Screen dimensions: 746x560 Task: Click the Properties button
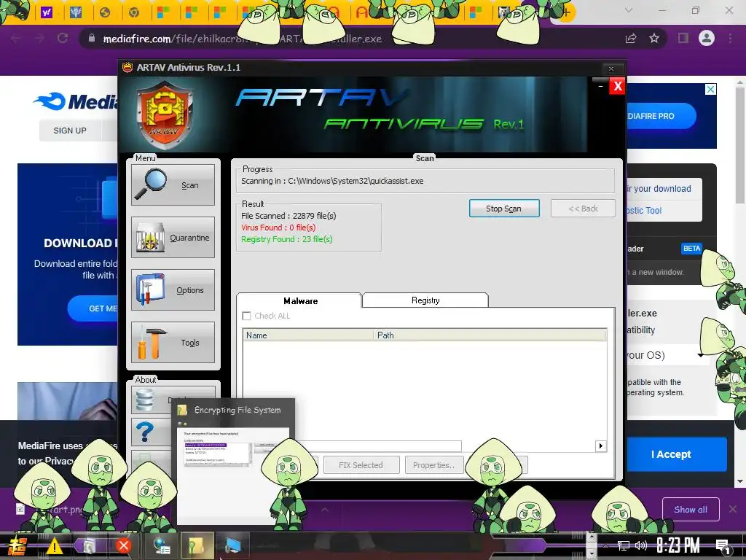pos(434,464)
